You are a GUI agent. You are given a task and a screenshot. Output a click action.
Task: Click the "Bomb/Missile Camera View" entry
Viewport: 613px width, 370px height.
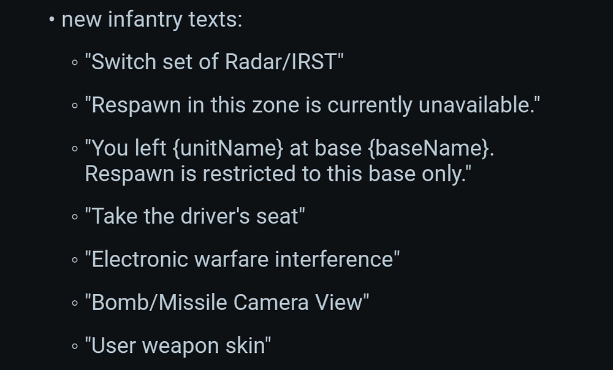227,303
